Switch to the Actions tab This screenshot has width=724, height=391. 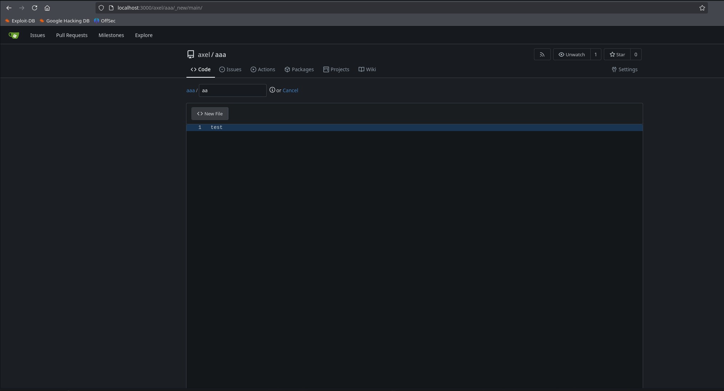click(263, 69)
